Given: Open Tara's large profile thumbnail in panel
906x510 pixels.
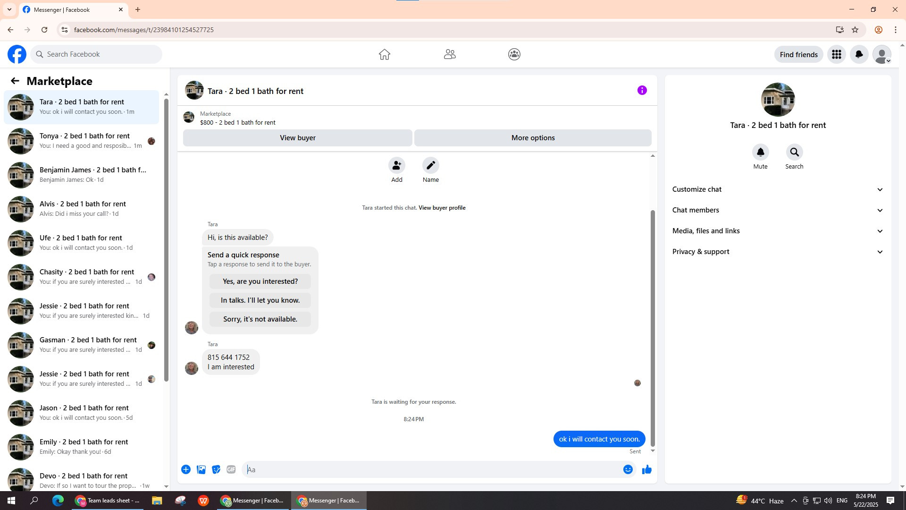Looking at the screenshot, I should click(x=778, y=100).
